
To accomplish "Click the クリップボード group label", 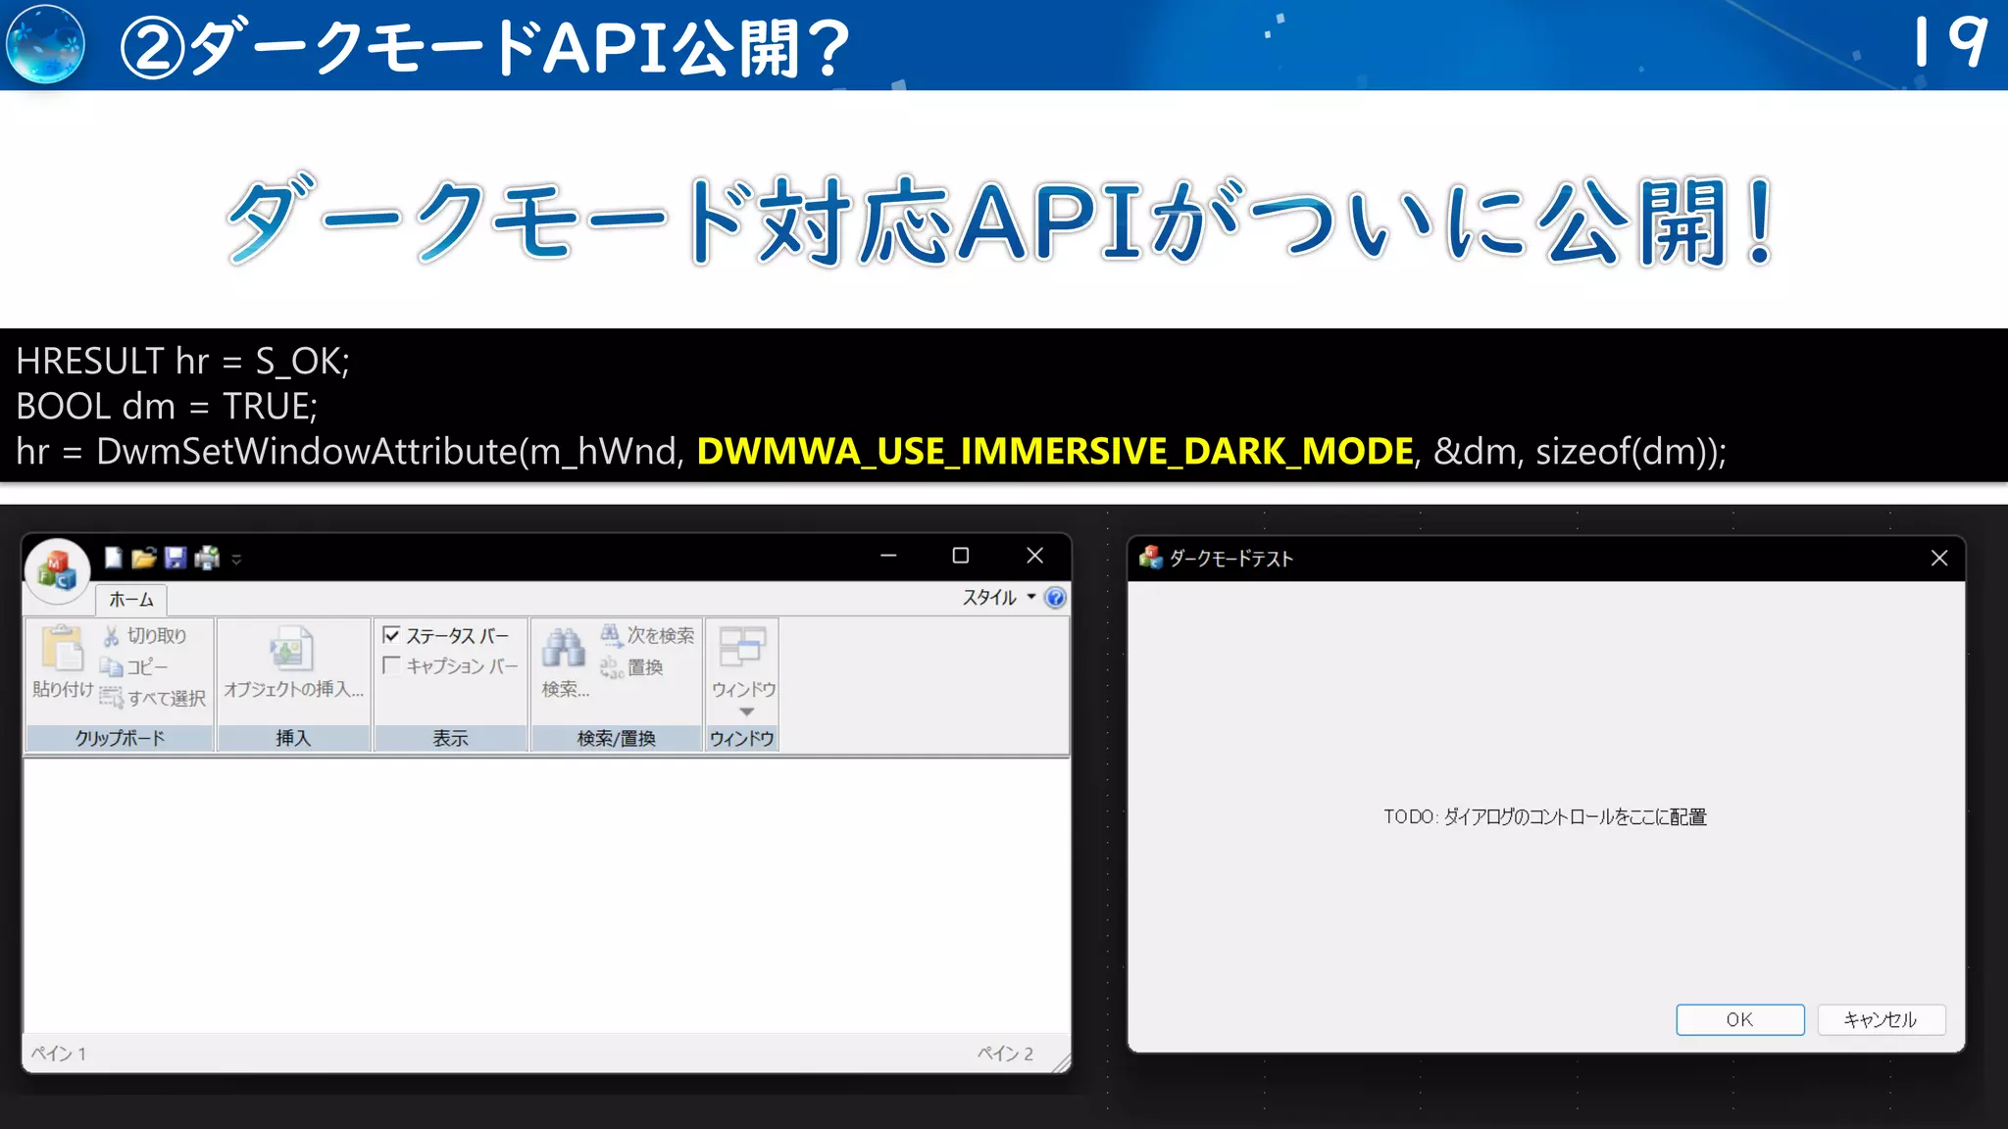I will point(120,738).
